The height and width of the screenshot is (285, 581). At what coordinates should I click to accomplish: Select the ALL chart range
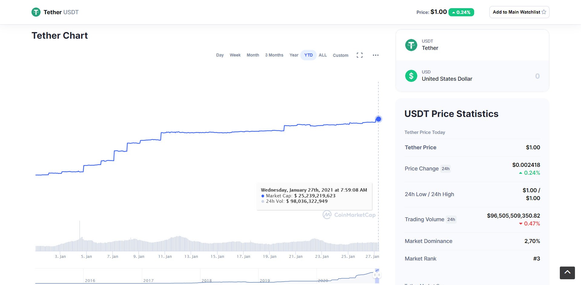[323, 55]
